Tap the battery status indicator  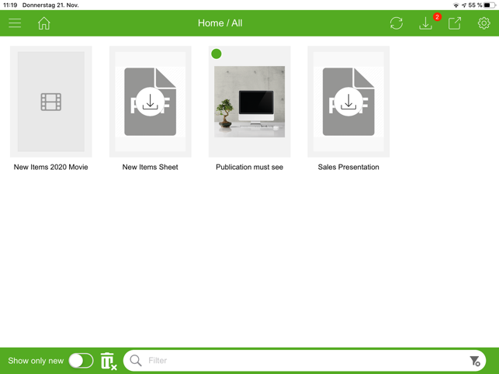point(489,5)
